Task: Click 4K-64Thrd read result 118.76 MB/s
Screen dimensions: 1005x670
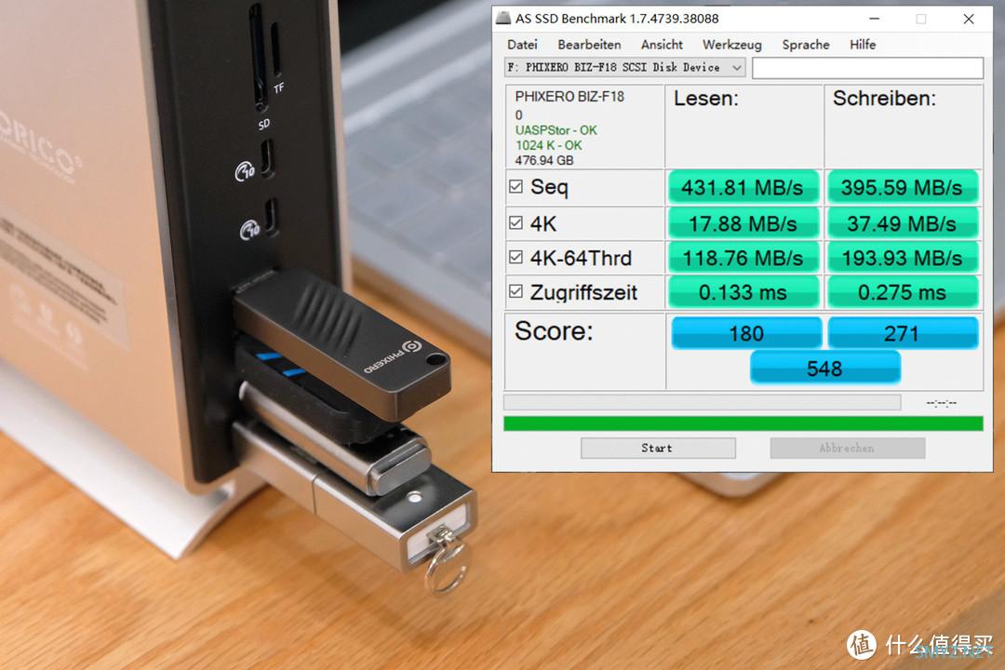Action: [x=743, y=258]
